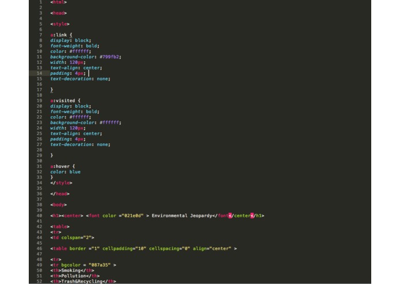The height and width of the screenshot is (284, 400).
Task: Click text-align: center on line 13
Action: (76, 68)
